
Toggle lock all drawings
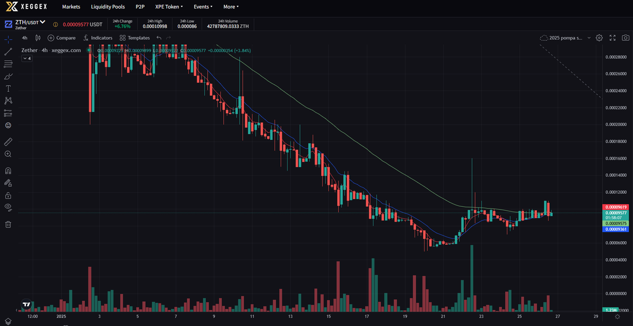8,195
